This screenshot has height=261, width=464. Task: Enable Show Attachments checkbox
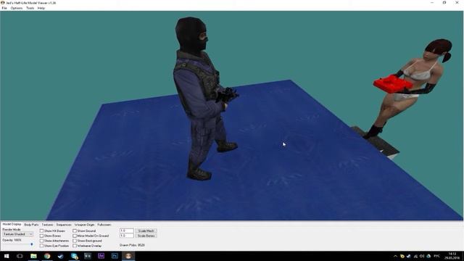42,241
